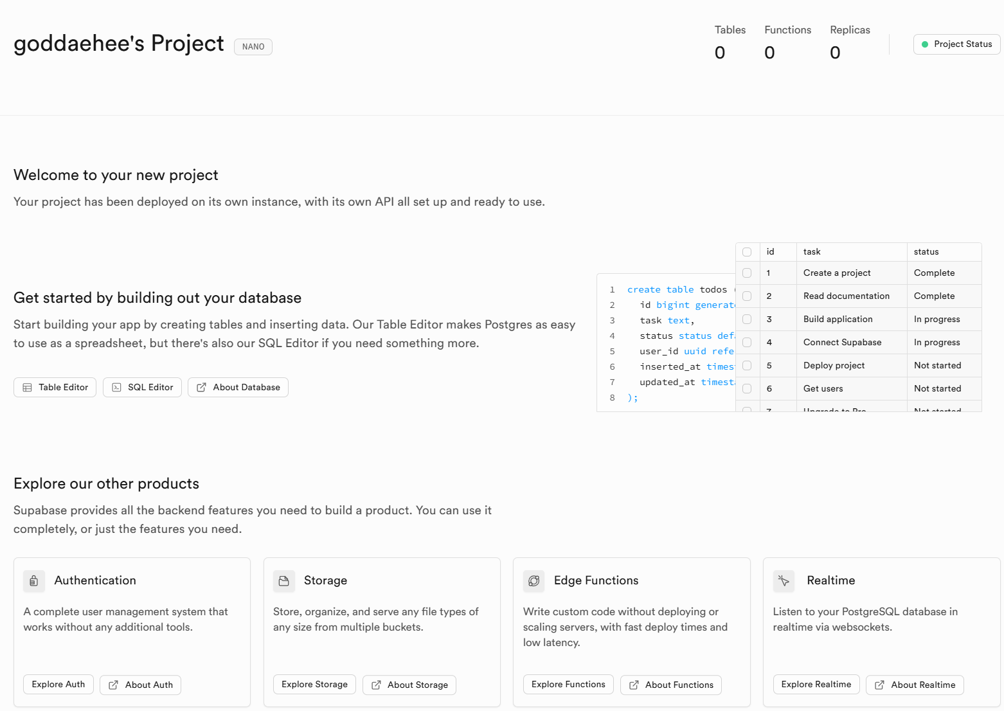Click the external link icon in About Auth
The width and height of the screenshot is (1004, 711).
tap(113, 685)
